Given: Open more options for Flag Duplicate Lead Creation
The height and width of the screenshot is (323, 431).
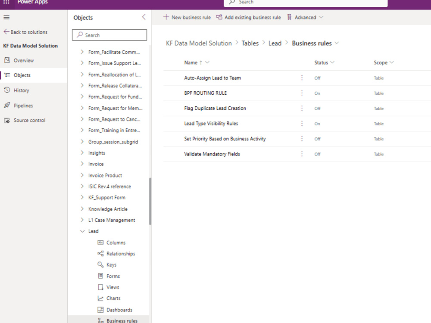Looking at the screenshot, I should pos(302,109).
